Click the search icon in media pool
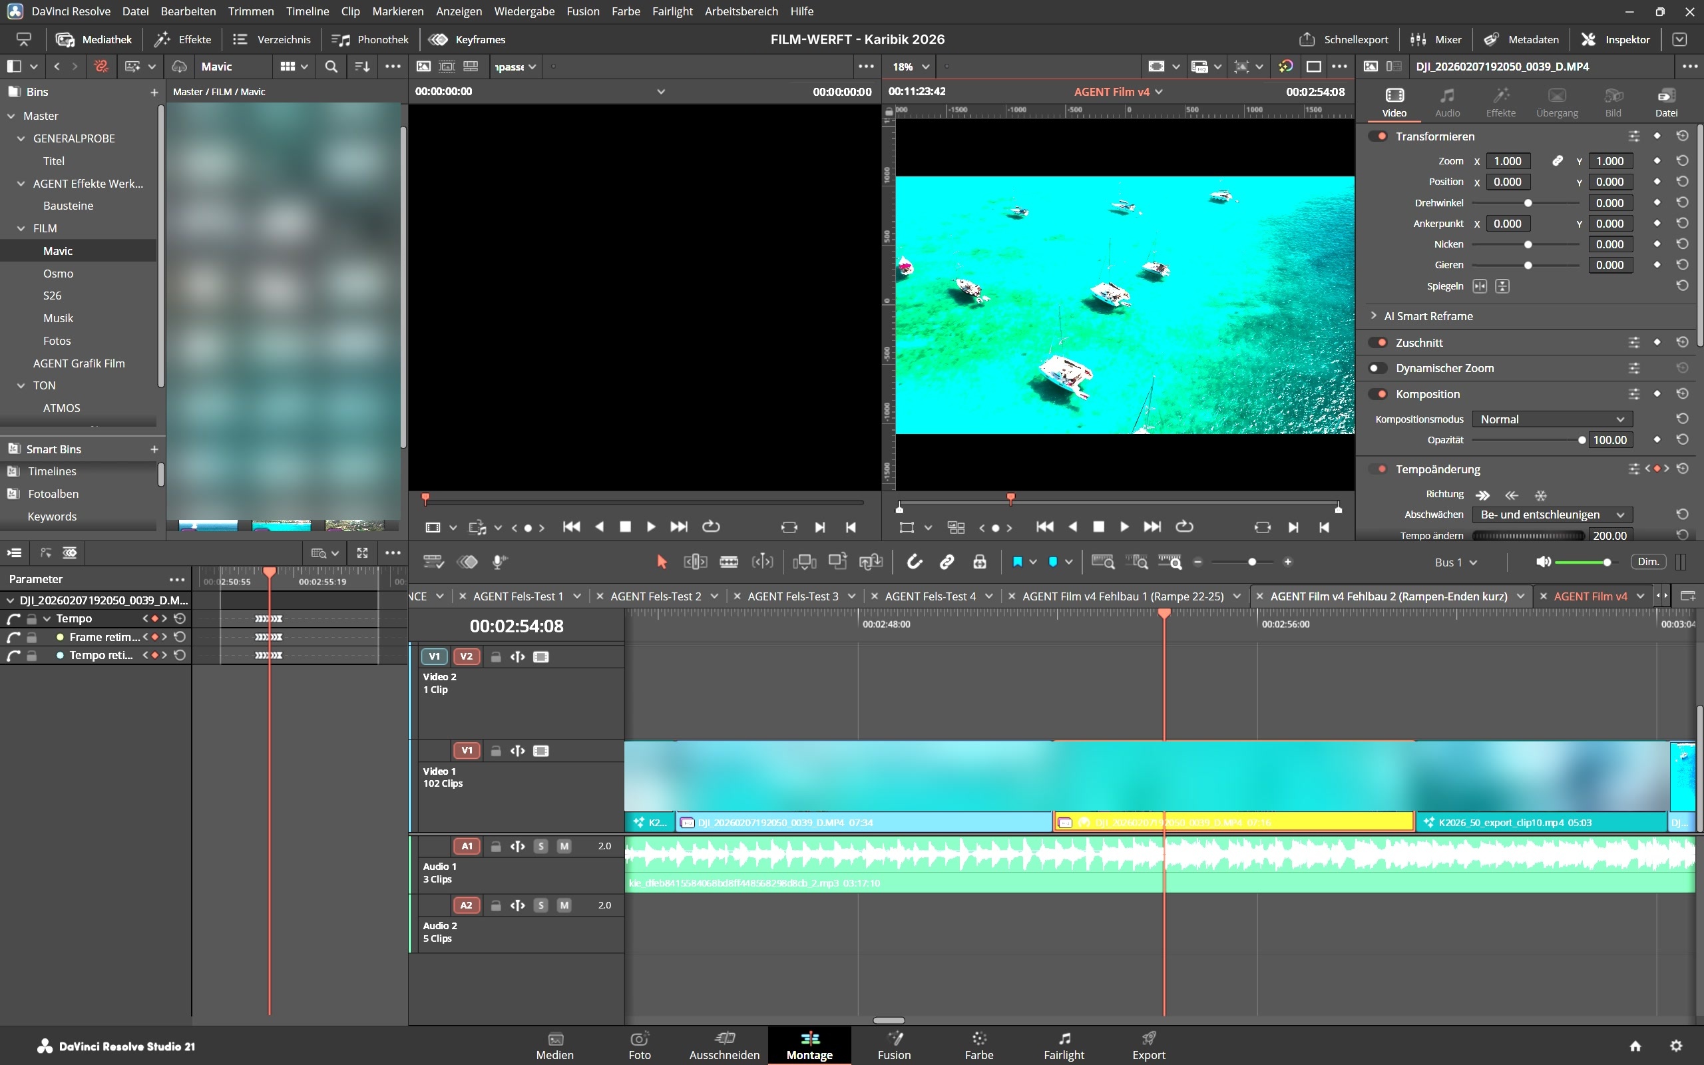Screen dimensions: 1704x1065 pos(331,66)
